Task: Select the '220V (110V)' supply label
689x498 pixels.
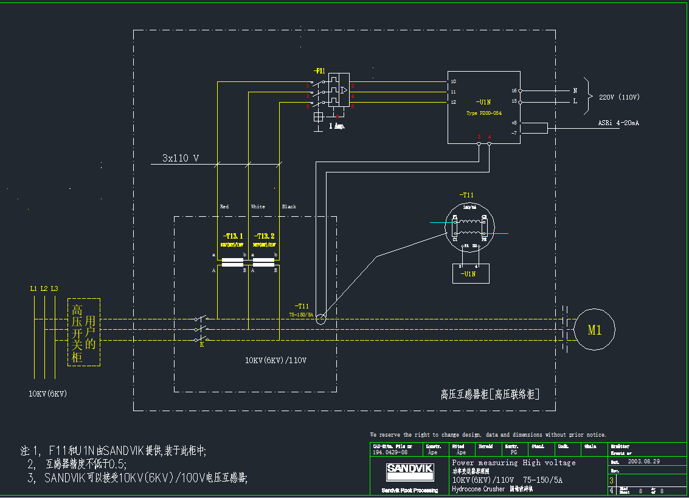Action: pyautogui.click(x=619, y=97)
